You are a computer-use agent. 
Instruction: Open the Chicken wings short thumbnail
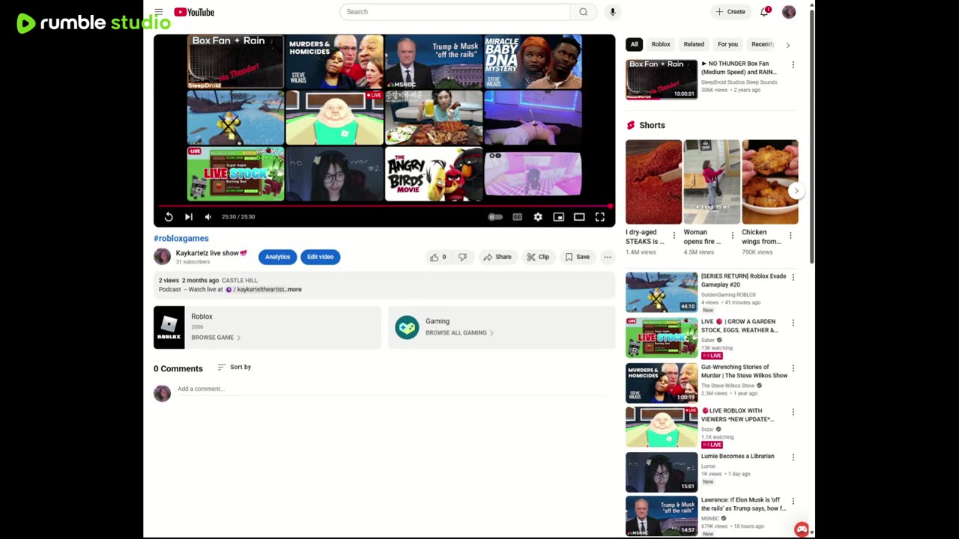point(770,182)
